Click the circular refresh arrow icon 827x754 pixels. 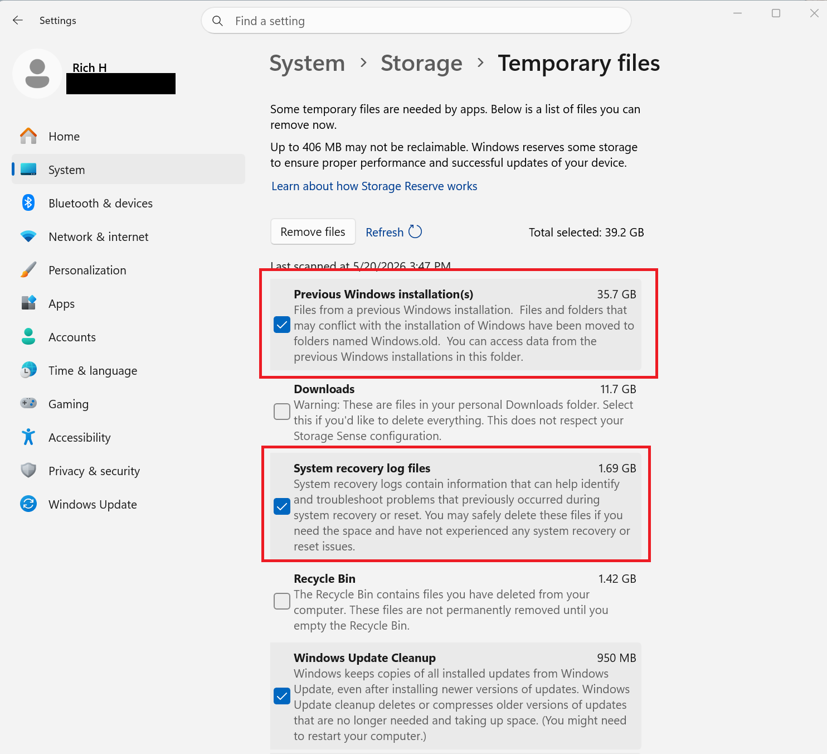click(x=415, y=231)
